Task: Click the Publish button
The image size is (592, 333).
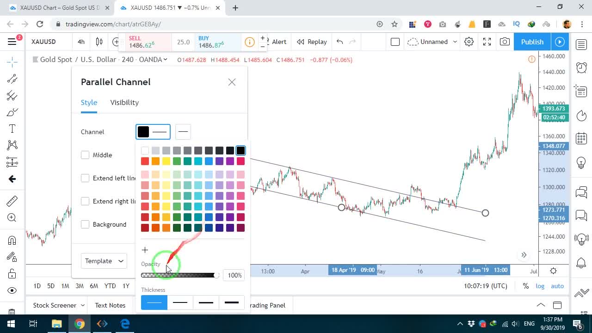Action: (532, 42)
